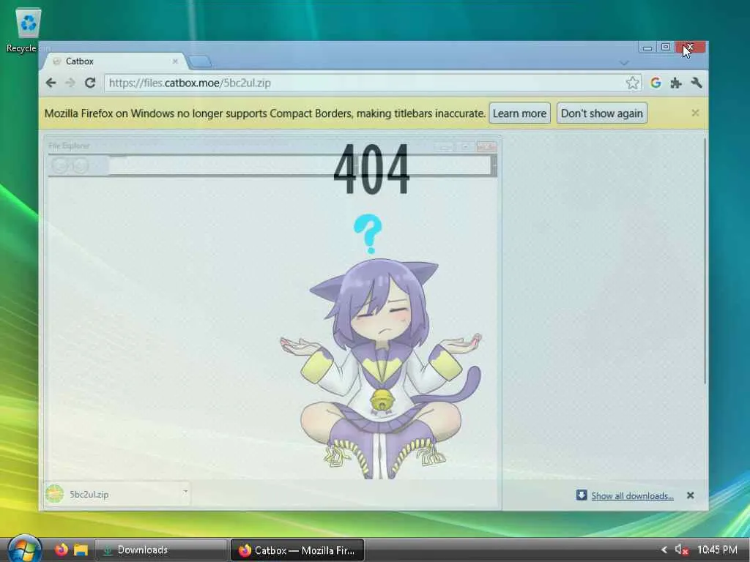The height and width of the screenshot is (562, 750).
Task: Reload the Catbox page
Action: tap(90, 83)
